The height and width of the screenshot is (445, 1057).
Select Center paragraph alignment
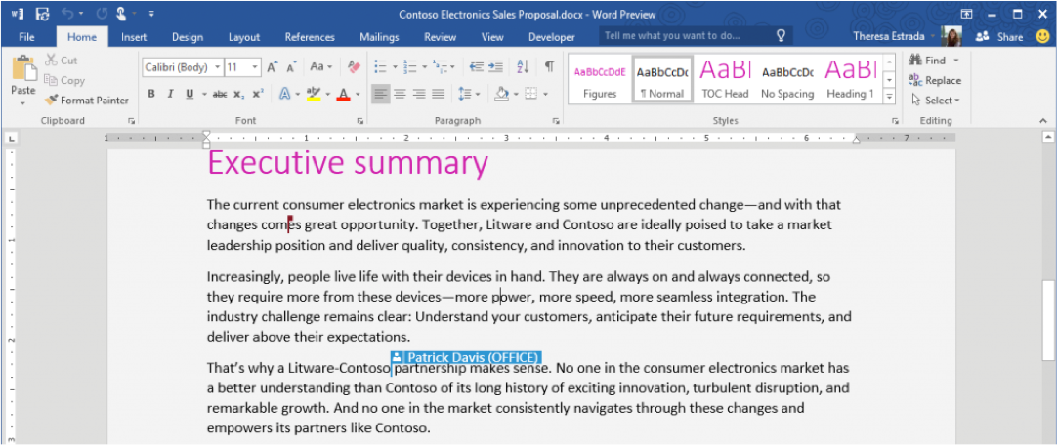[400, 95]
